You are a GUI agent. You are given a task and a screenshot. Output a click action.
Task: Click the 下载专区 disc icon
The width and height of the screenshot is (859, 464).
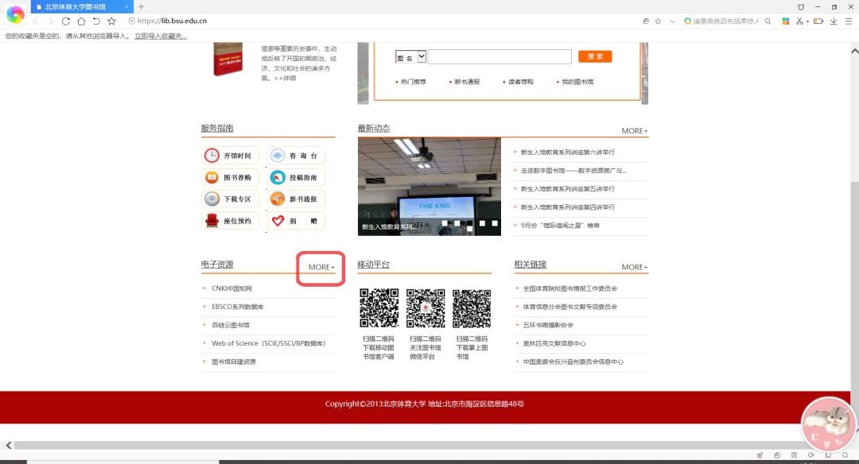[212, 199]
